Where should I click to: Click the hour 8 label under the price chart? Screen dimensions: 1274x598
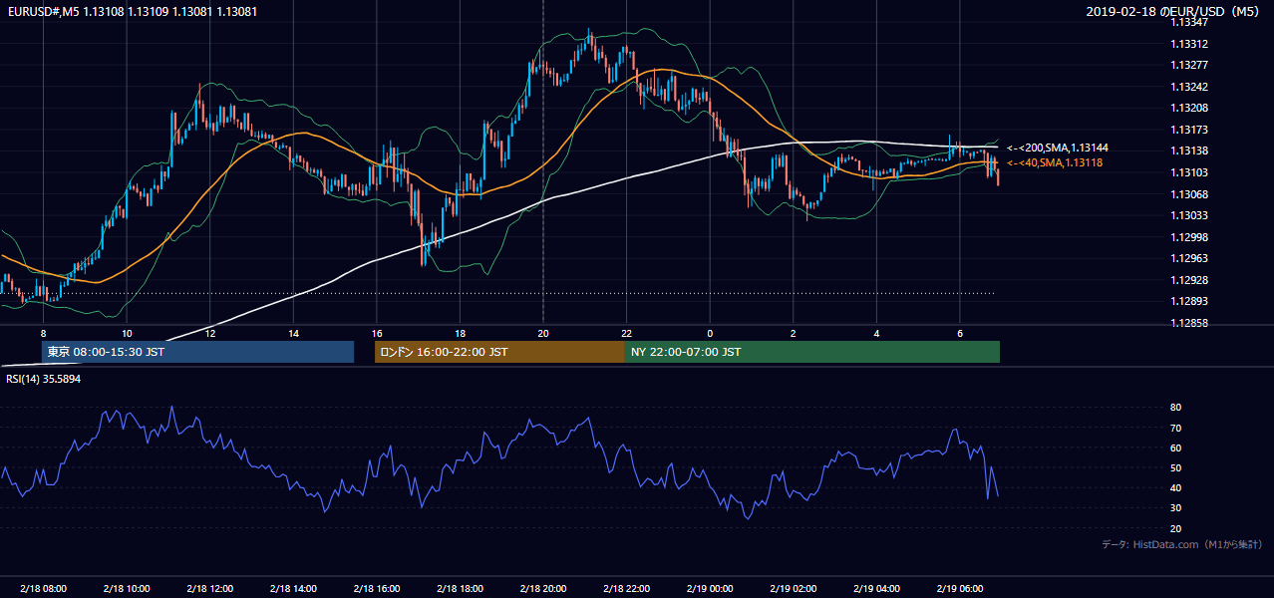pos(43,333)
